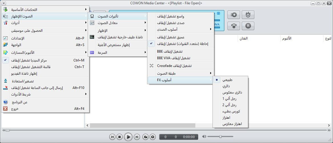Select إظهار مستعرض الأغنية menu entry
This screenshot has width=333, height=143.
118,45
